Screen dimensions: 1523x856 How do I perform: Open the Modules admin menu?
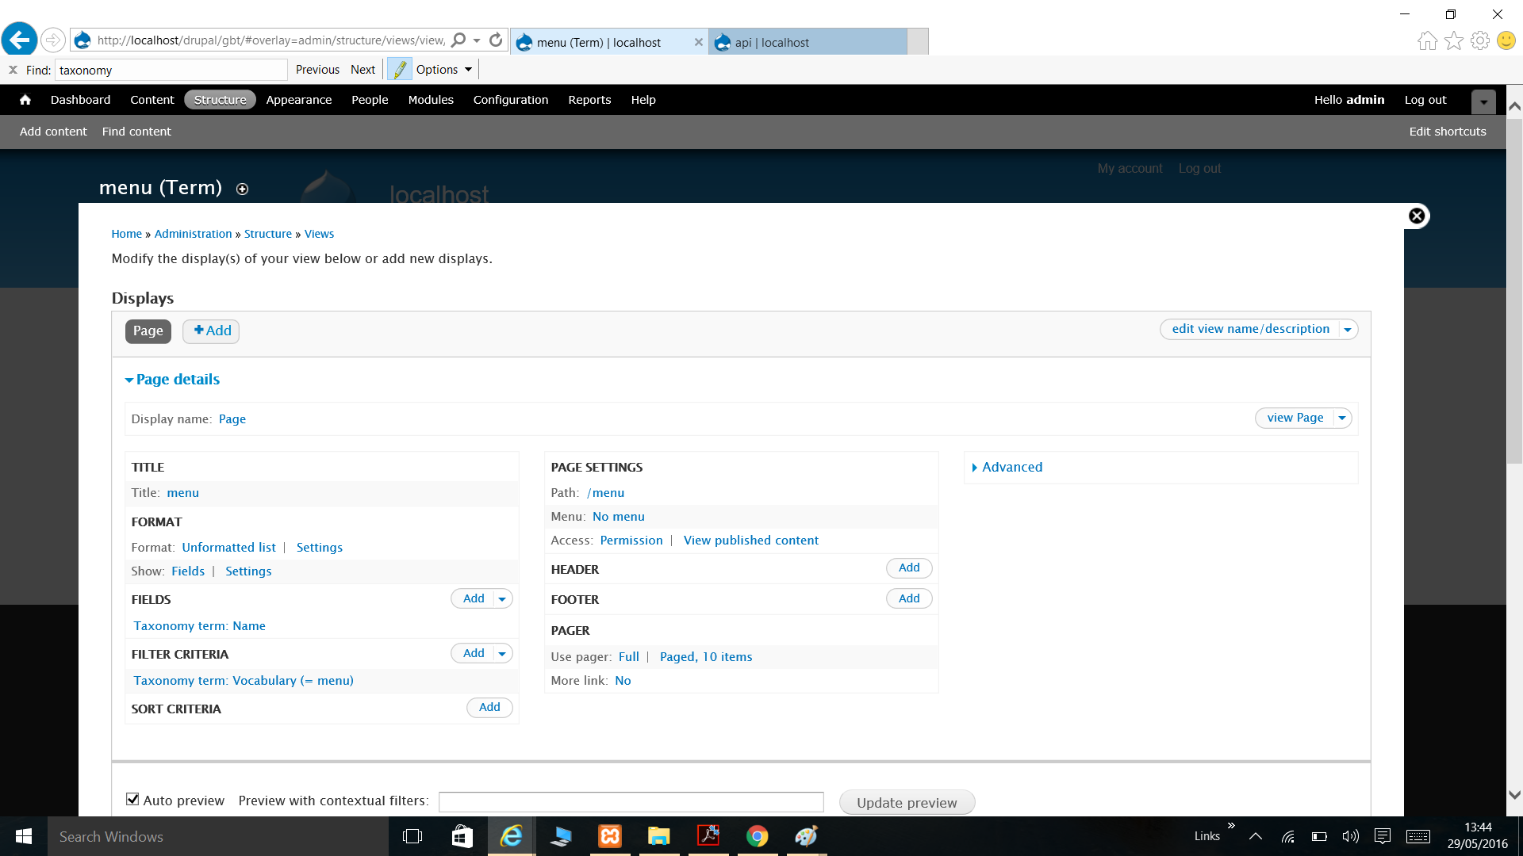[431, 100]
